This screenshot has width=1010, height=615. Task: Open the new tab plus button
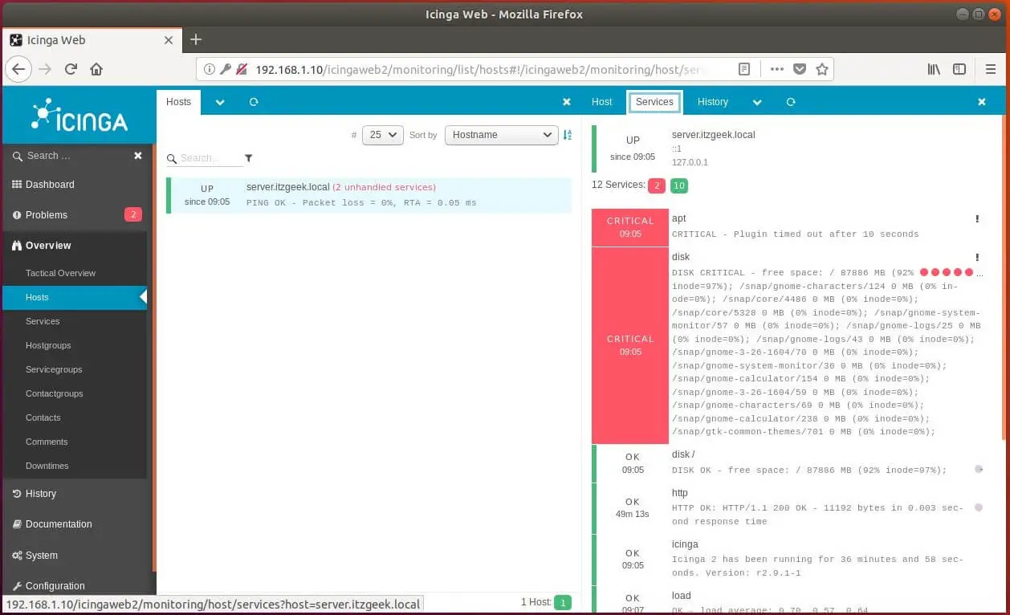click(195, 39)
